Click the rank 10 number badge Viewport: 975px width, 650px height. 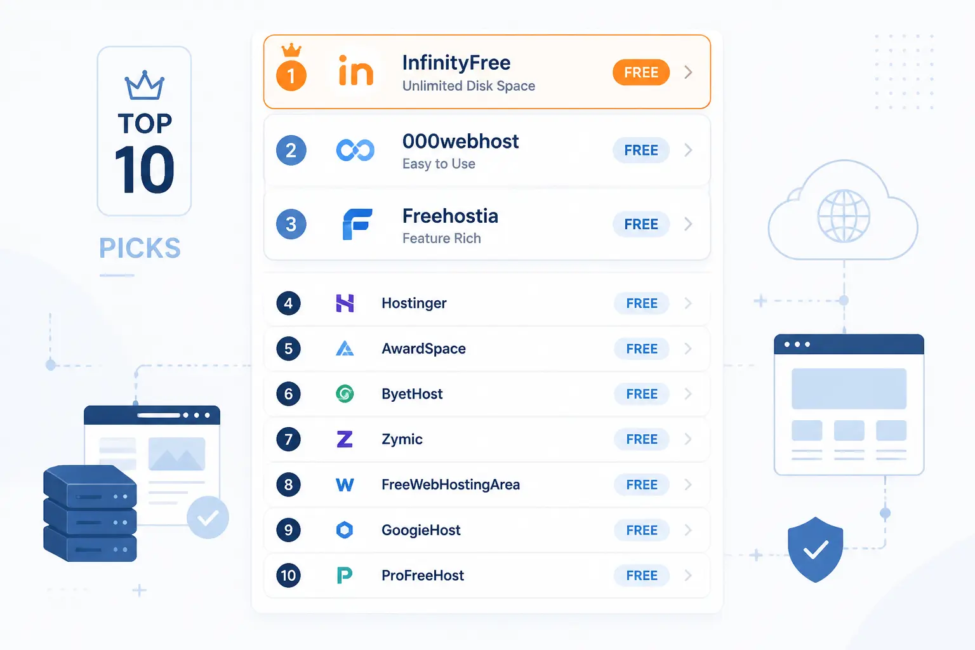pos(288,576)
